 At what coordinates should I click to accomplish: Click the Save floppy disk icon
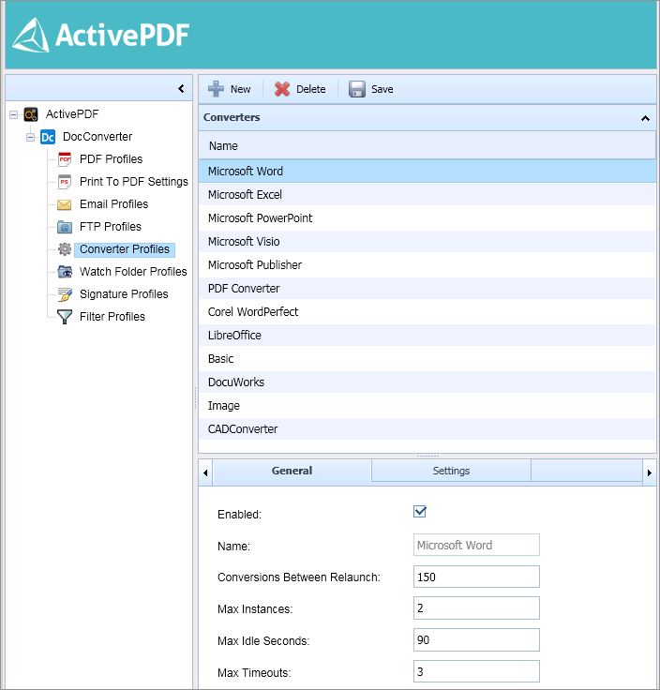point(357,89)
